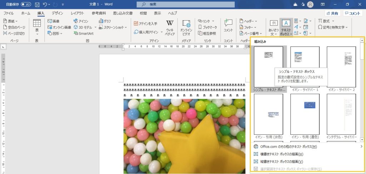Open the Layout (レイアウト) tab

point(77,13)
